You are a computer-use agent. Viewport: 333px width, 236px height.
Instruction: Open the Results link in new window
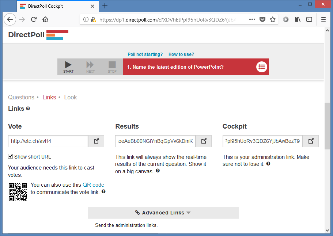[204, 141]
